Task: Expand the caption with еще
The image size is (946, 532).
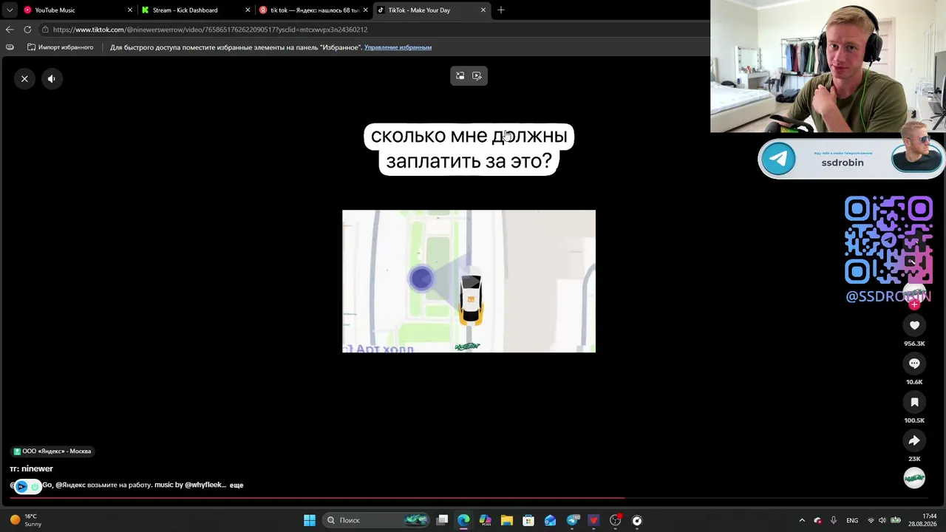Action: [236, 485]
